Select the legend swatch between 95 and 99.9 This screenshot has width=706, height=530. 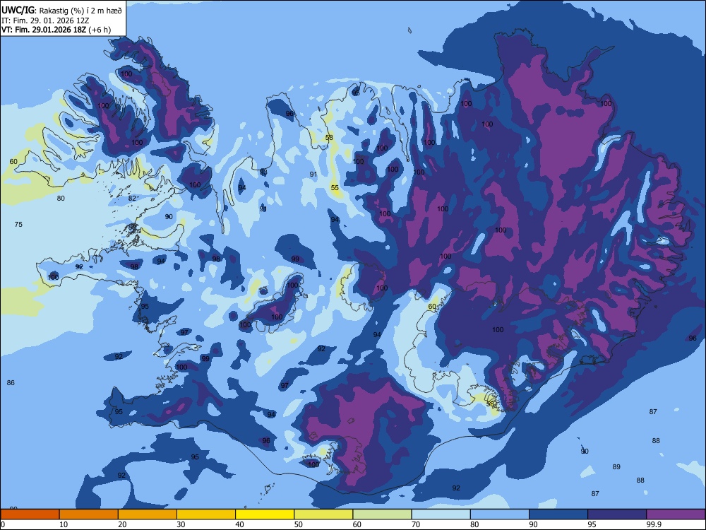(617, 514)
